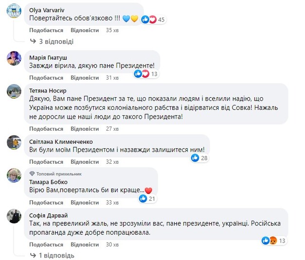Image resolution: width=305 pixels, height=260 pixels.
Task: Open Марія Гнатуш's avatar
Action: pyautogui.click(x=14, y=58)
